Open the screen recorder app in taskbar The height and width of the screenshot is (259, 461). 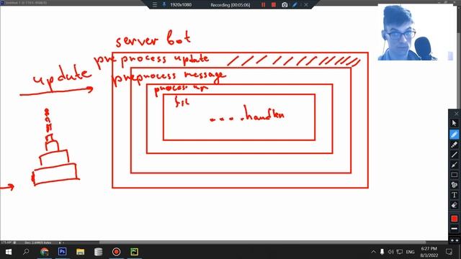pyautogui.click(x=117, y=252)
